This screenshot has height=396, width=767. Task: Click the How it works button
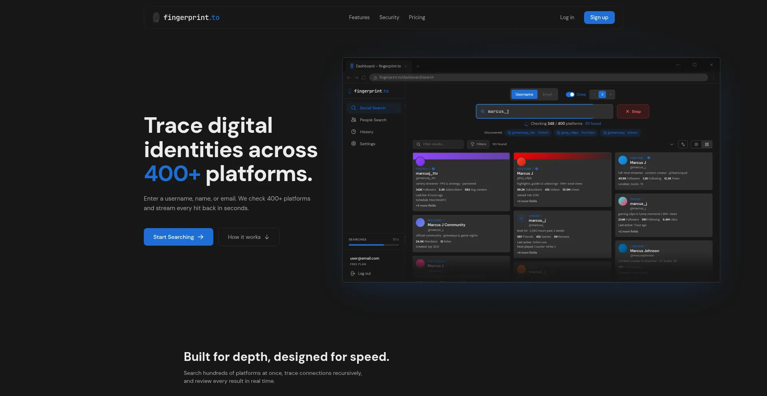coord(248,237)
